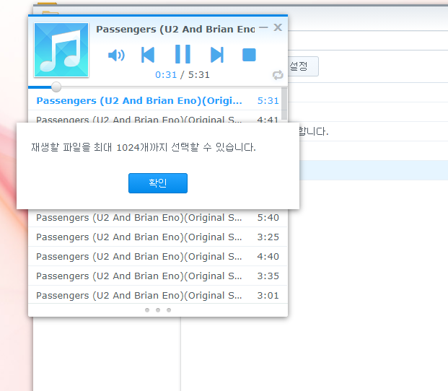Click the 확인 button in the dialog

158,183
